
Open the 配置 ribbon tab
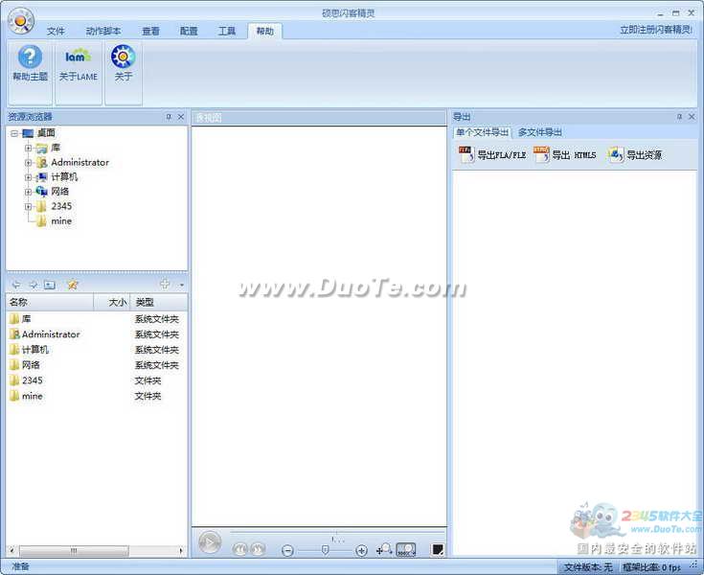[189, 31]
